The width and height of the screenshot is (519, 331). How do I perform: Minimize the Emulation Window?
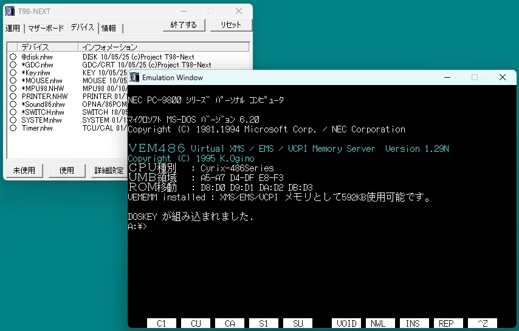pos(447,77)
